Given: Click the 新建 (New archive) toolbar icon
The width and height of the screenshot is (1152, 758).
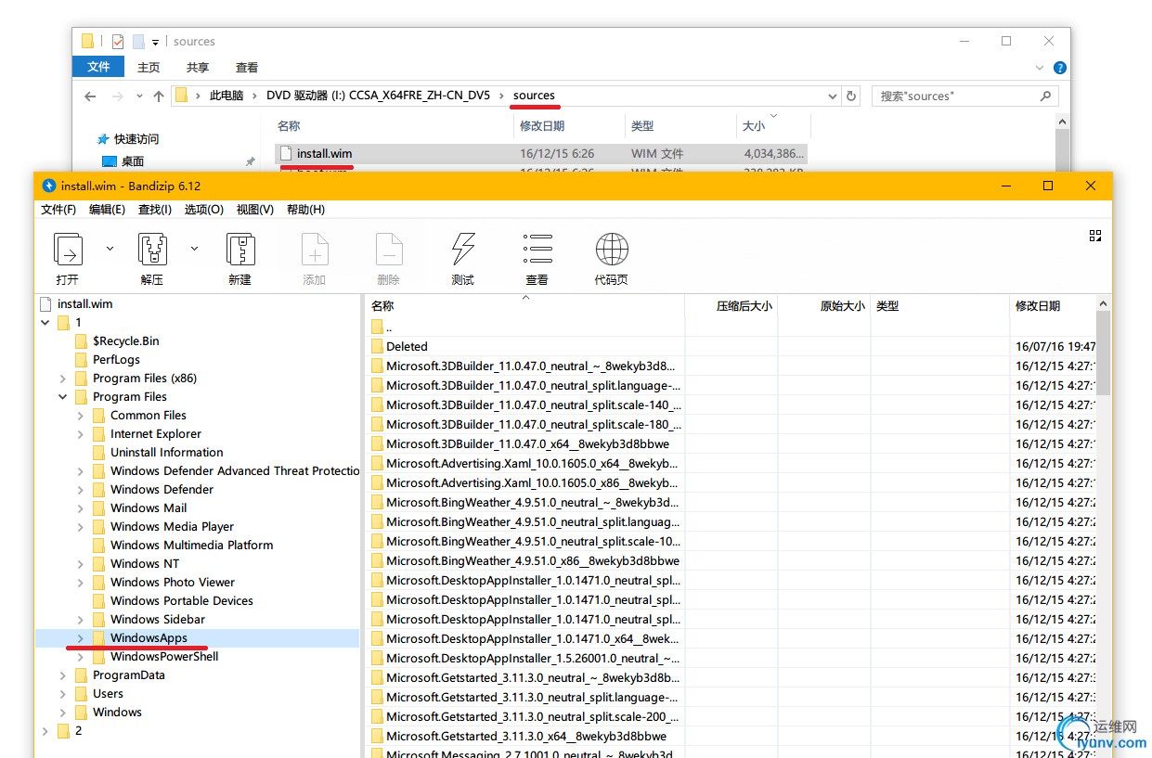Looking at the screenshot, I should tap(240, 250).
